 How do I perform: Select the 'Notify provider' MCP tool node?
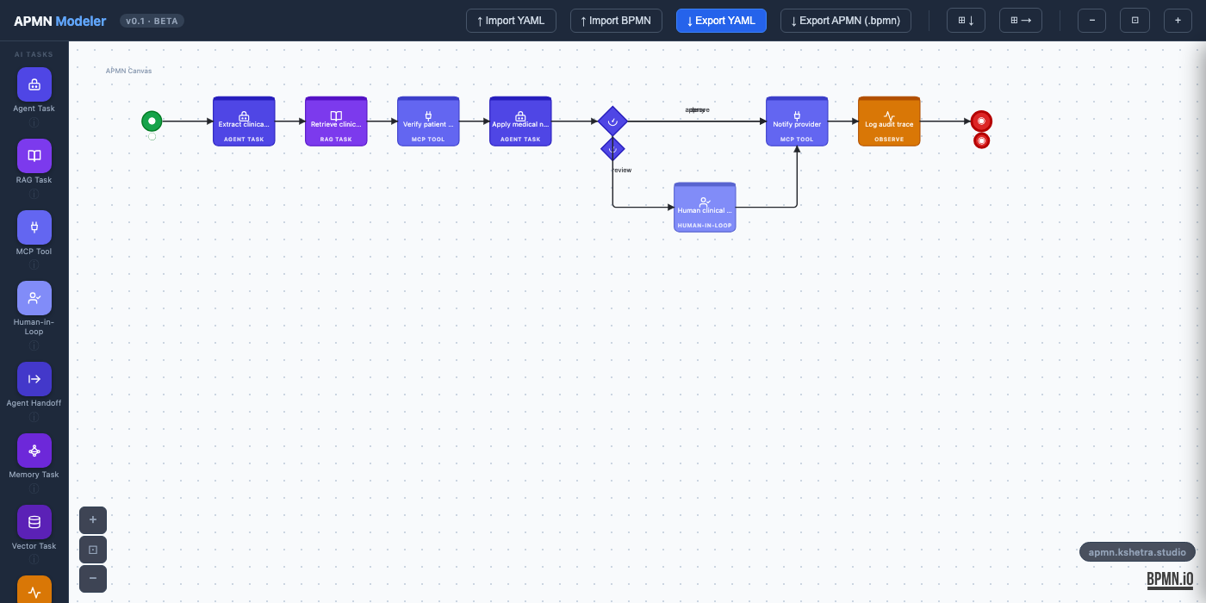[x=797, y=121]
